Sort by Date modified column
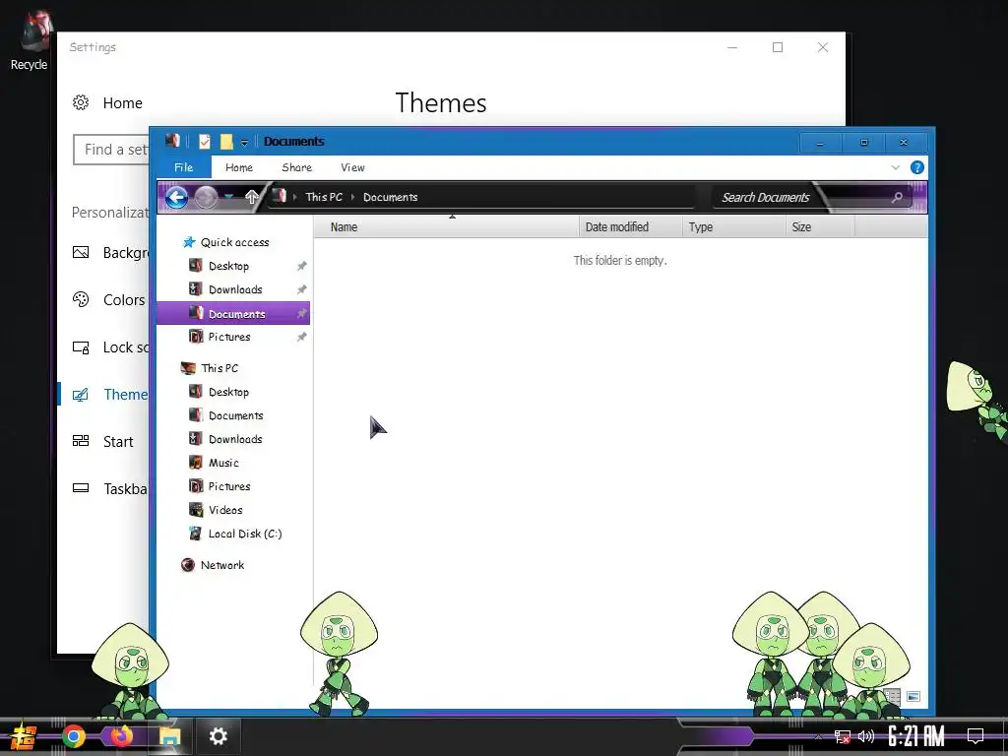This screenshot has height=756, width=1008. pyautogui.click(x=631, y=227)
